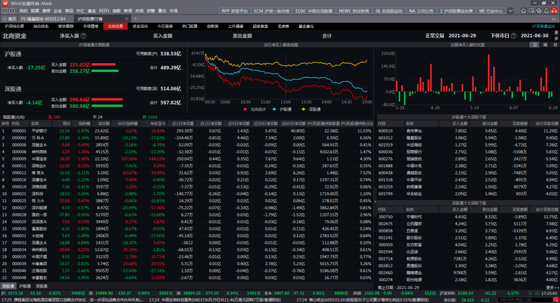This screenshot has height=303, width=560.
Task: Open the 沪深港通监控 link
Action: pos(543,26)
